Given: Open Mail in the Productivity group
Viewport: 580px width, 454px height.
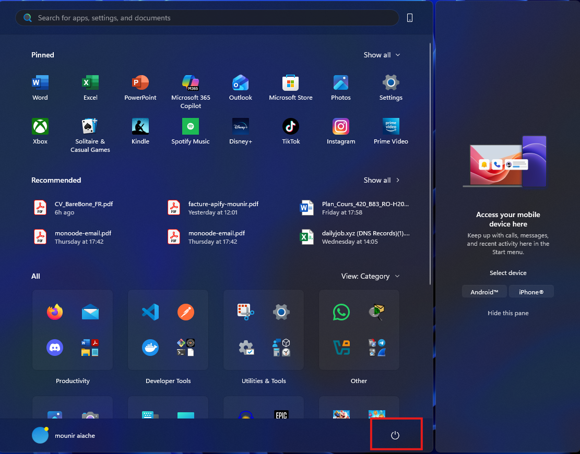Looking at the screenshot, I should (90, 312).
